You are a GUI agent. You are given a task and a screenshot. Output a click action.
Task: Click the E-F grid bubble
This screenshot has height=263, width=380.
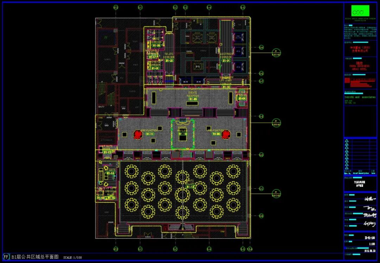(x=261, y=81)
